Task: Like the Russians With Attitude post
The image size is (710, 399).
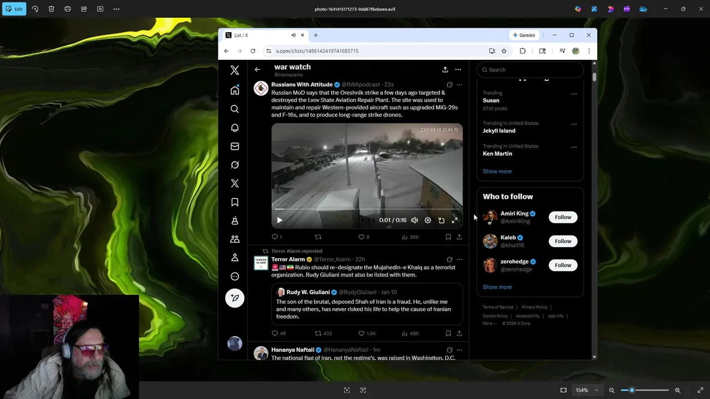Action: tap(363, 237)
